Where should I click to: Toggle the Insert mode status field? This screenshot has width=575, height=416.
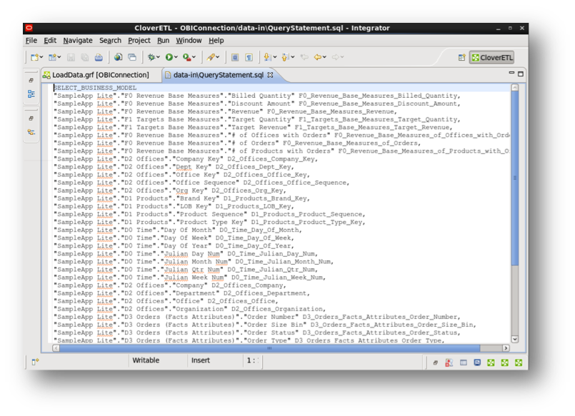click(x=201, y=360)
